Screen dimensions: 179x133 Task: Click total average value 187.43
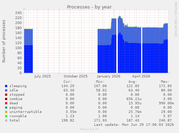[133, 120]
